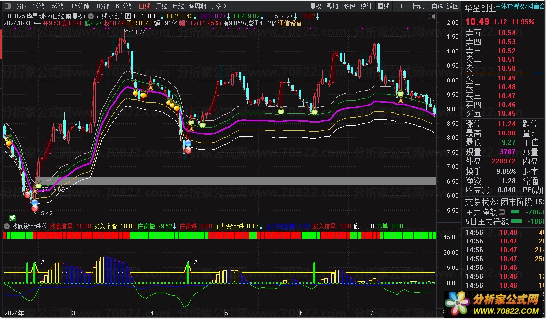Click the 2024年 label on time axis

[14, 313]
